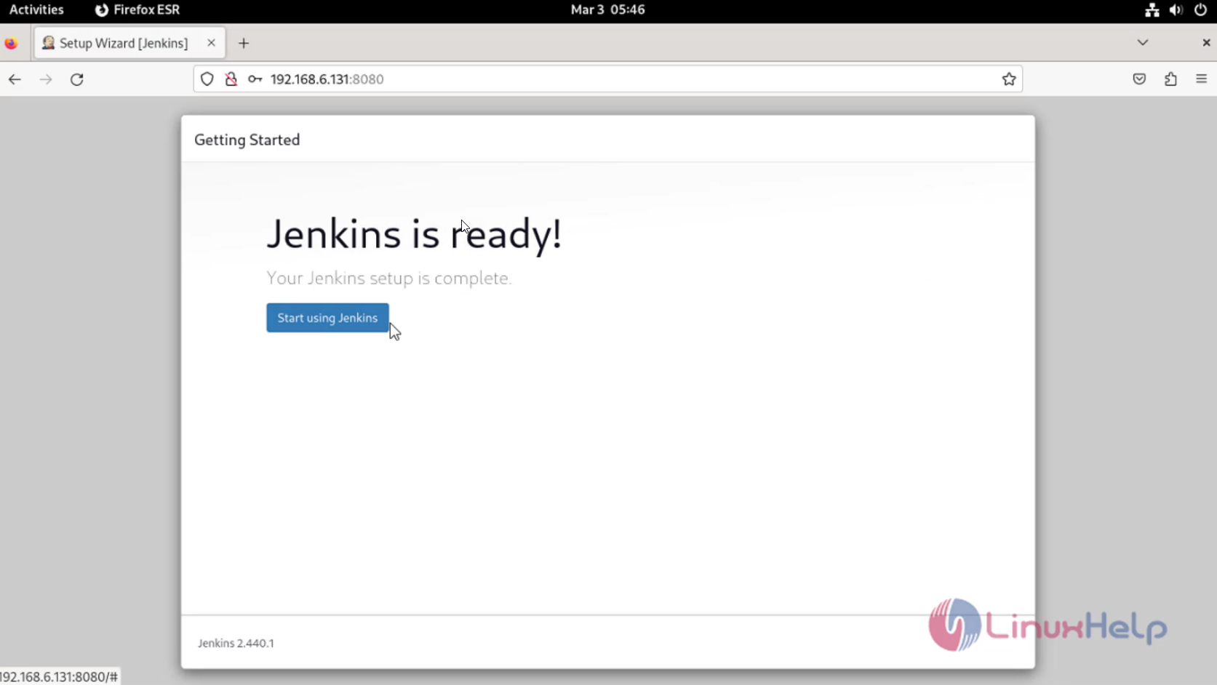1217x685 pixels.
Task: Open the Activities overview
Action: pyautogui.click(x=36, y=9)
